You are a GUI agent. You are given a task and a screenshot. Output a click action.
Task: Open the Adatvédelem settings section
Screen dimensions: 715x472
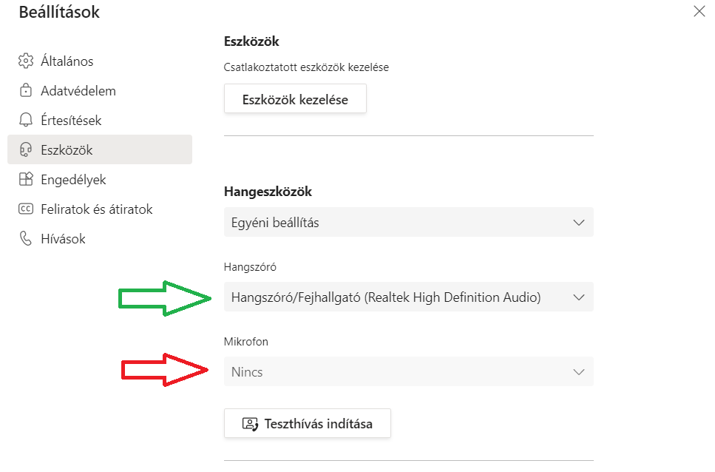click(x=78, y=91)
